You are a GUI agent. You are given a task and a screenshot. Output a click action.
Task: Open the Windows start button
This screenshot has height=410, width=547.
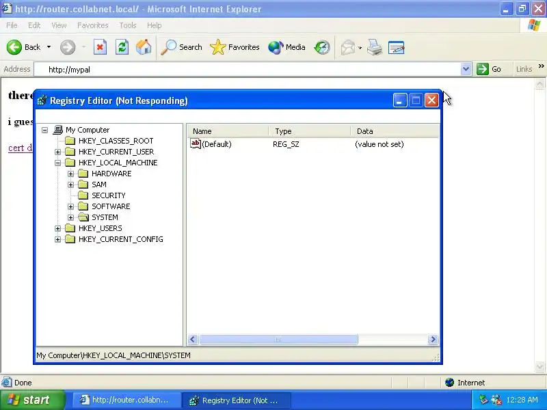click(x=32, y=400)
